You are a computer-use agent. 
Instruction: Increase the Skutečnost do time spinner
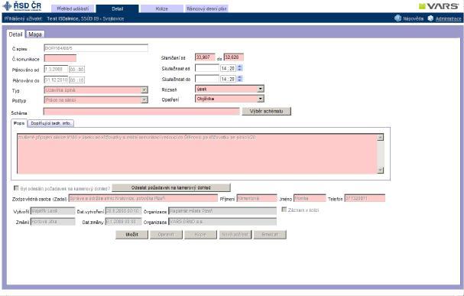point(240,77)
